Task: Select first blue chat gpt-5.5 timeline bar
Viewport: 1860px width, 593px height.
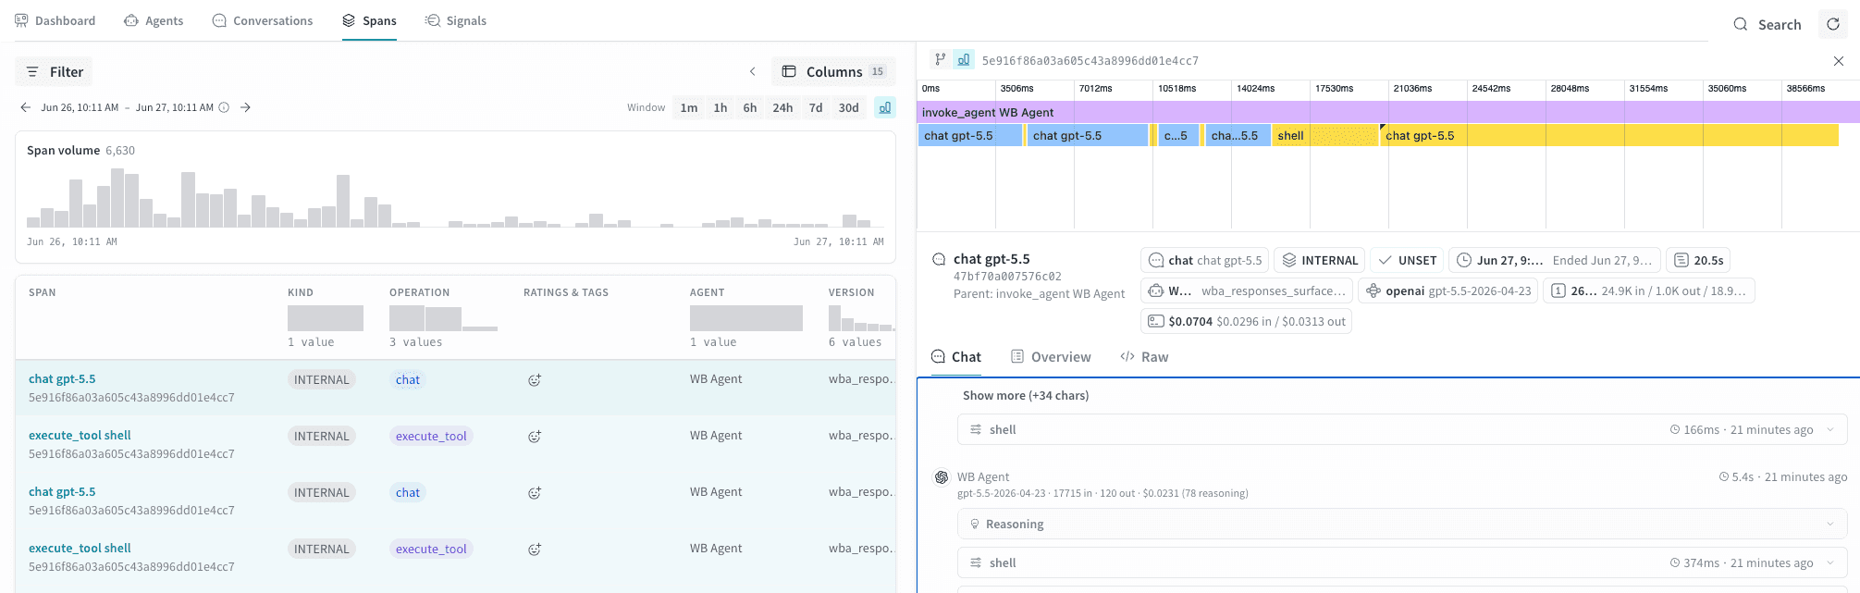Action: click(970, 135)
